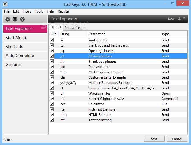Viewport: 191px width, 145px height.
Task: Disable the thm row checkbox
Action: click(52, 72)
